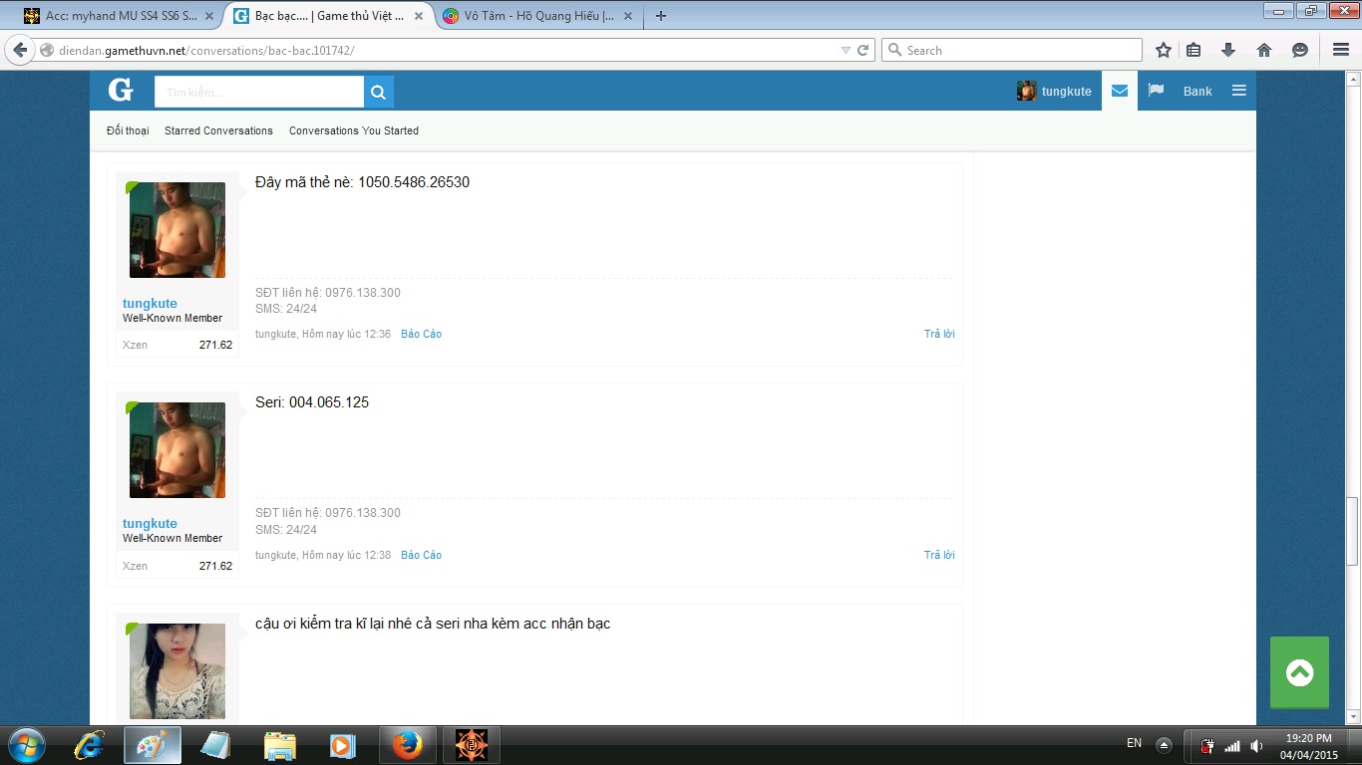Open inbox via the envelope icon

pos(1120,91)
